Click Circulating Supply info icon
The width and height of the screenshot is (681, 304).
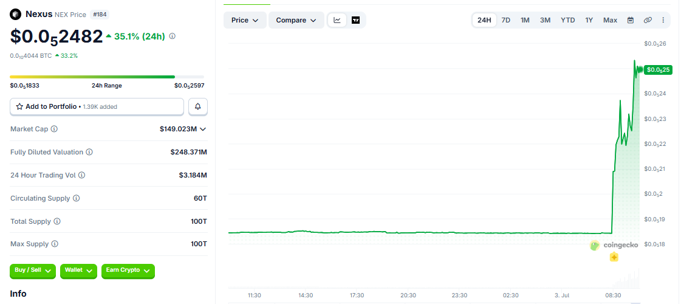[76, 198]
